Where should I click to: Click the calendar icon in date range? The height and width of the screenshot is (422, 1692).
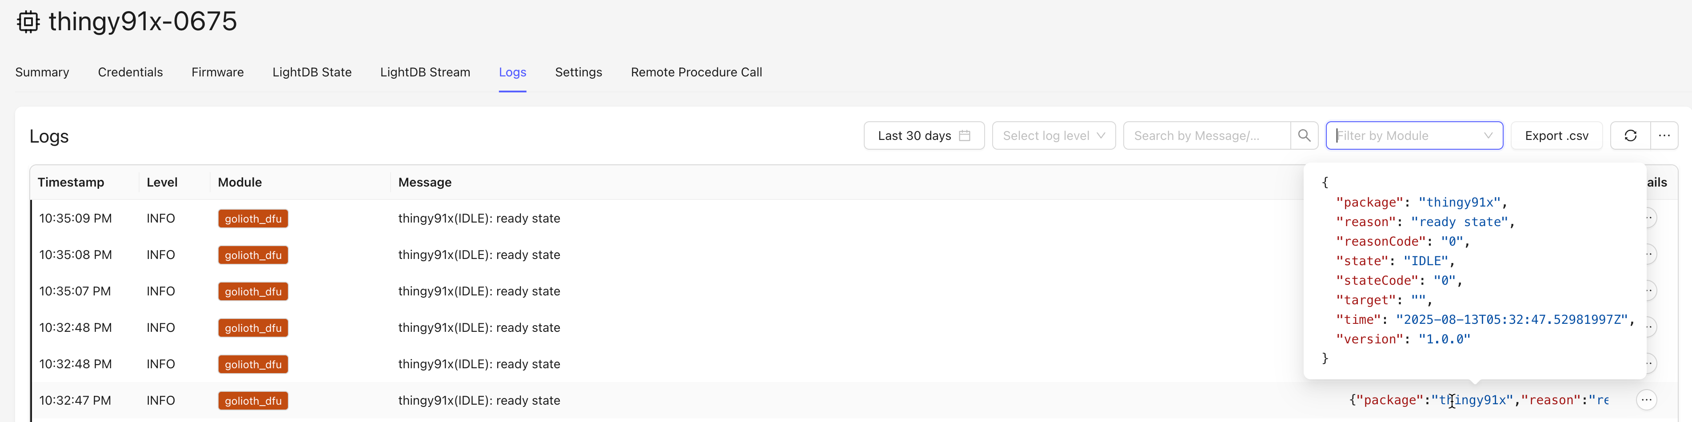point(964,136)
